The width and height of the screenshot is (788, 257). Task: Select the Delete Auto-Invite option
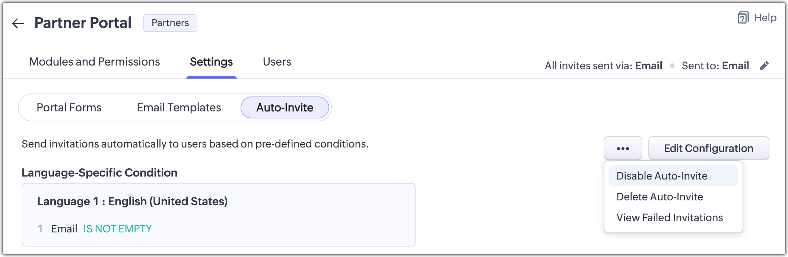pos(660,197)
